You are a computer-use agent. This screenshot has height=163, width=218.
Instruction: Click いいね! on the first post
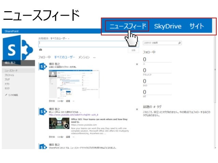click(x=60, y=101)
